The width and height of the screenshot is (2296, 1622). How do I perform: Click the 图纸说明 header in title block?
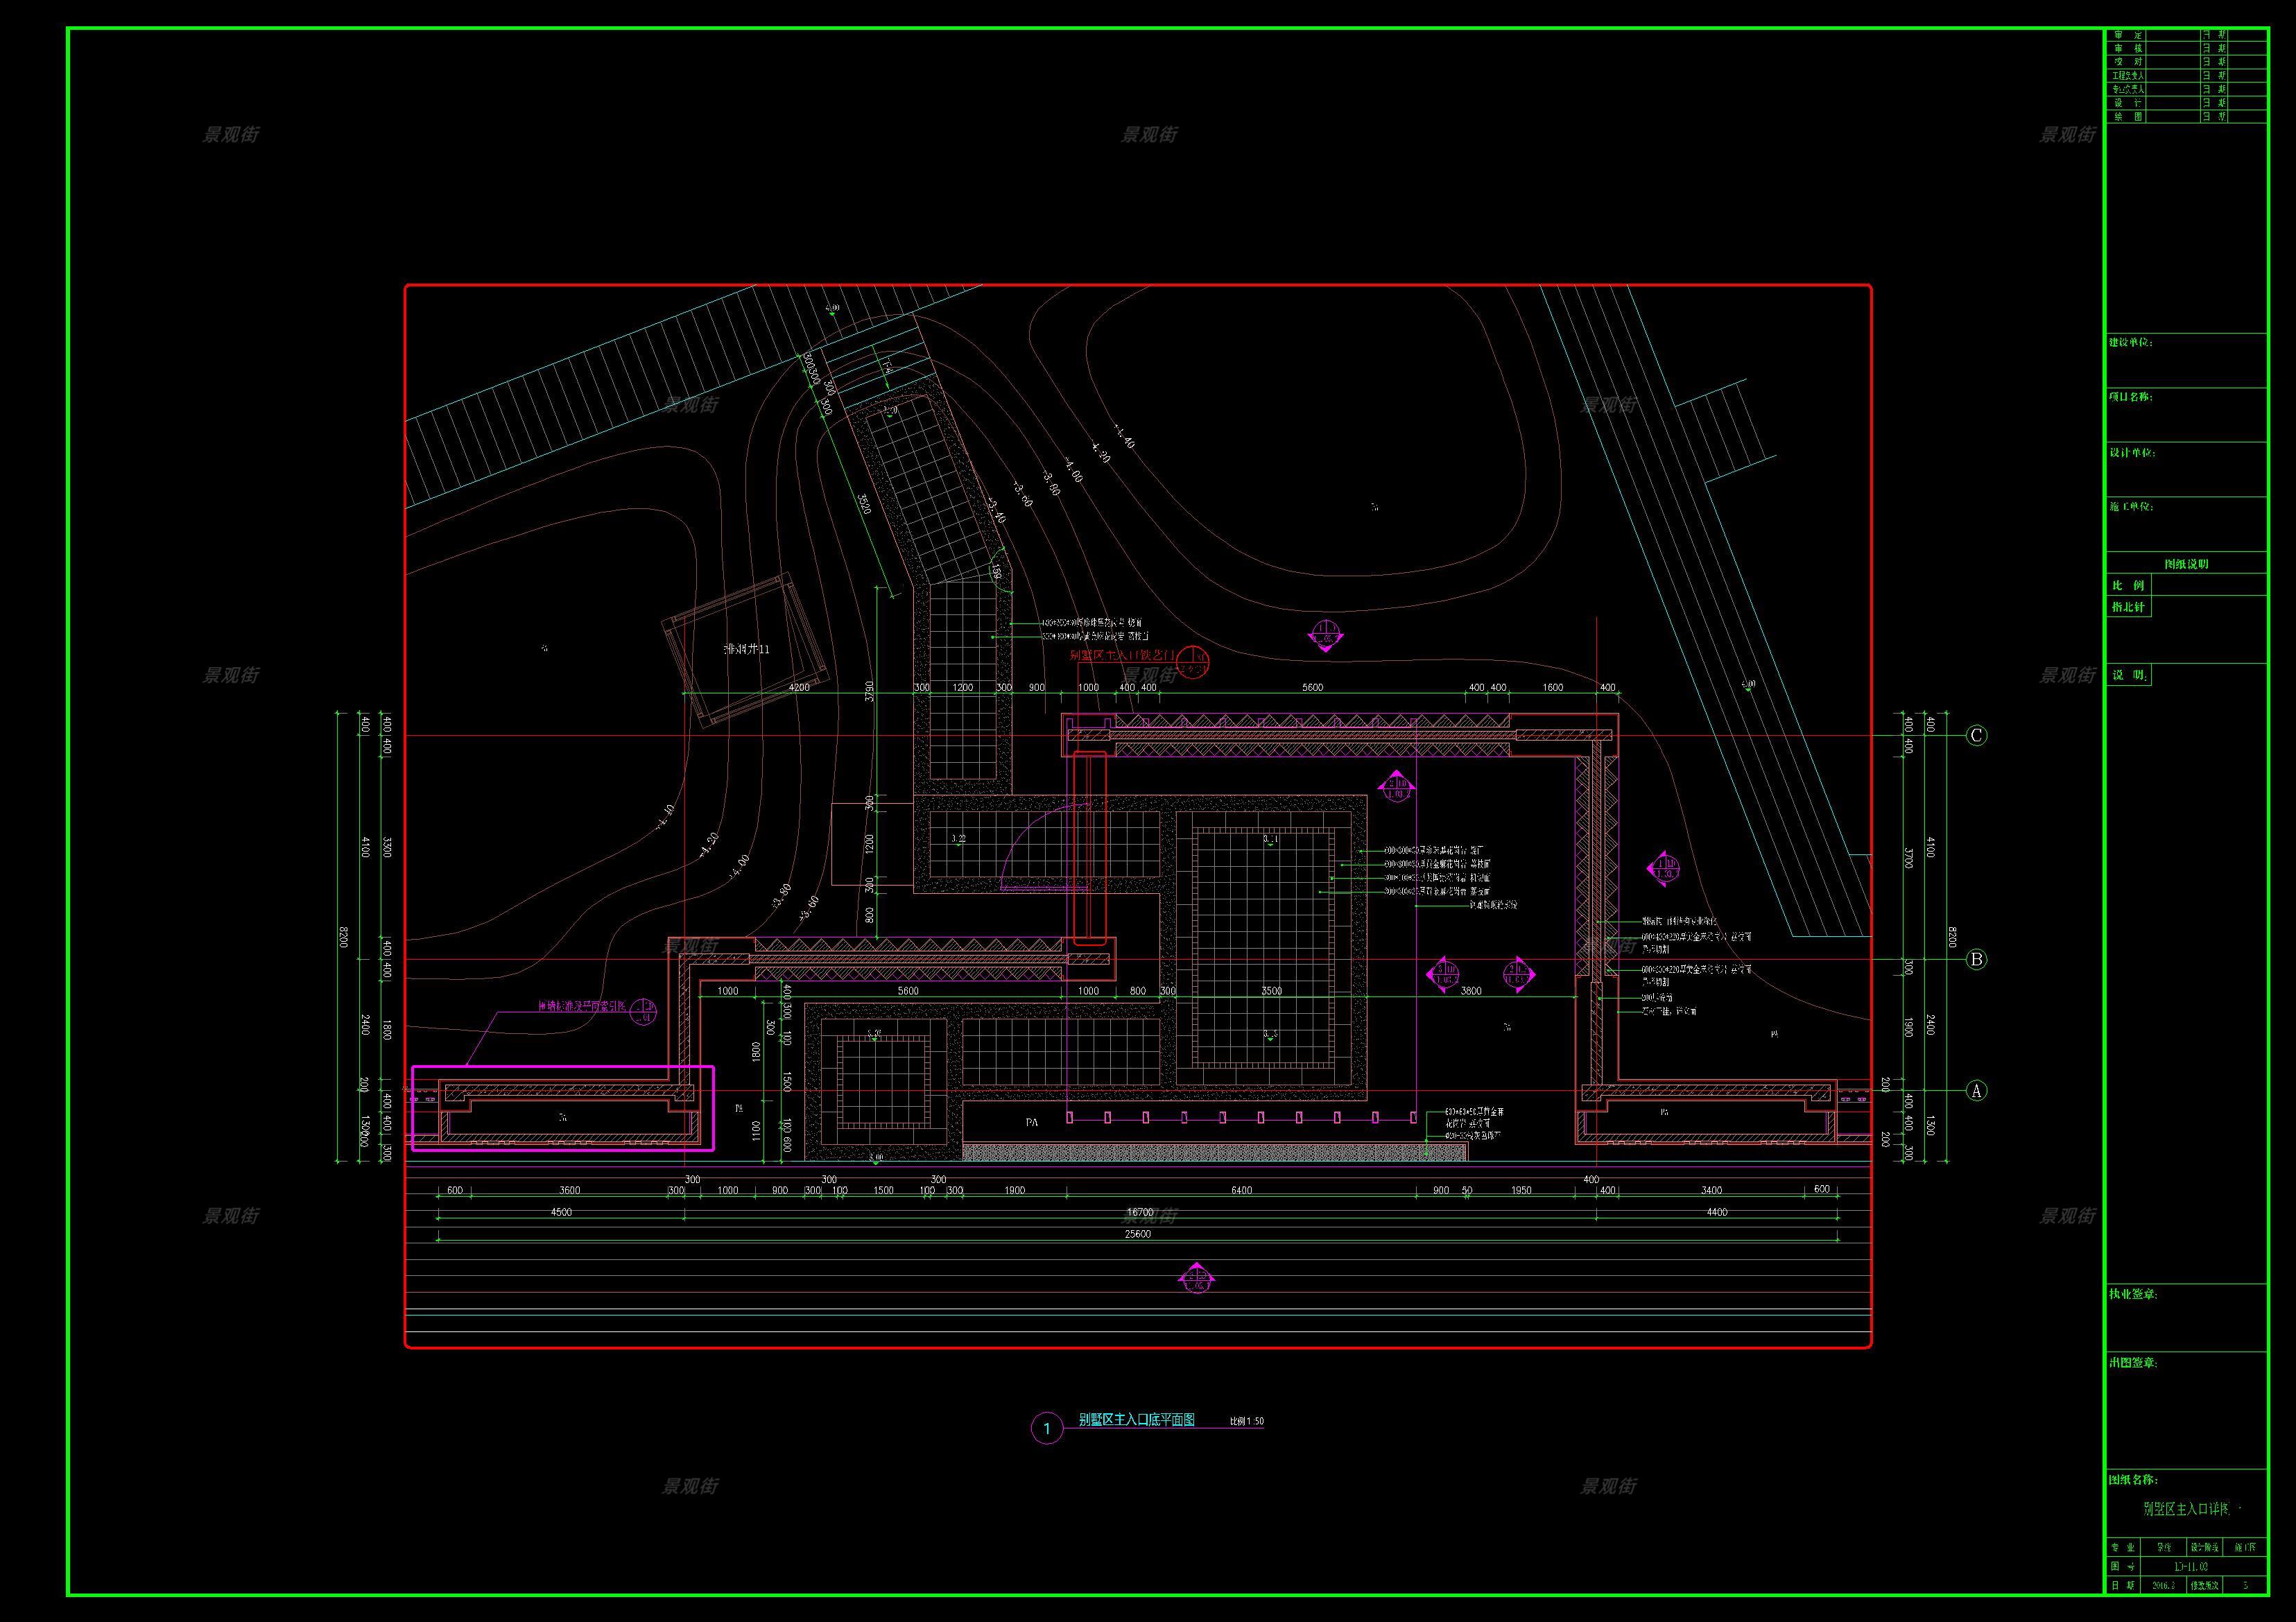(2186, 564)
